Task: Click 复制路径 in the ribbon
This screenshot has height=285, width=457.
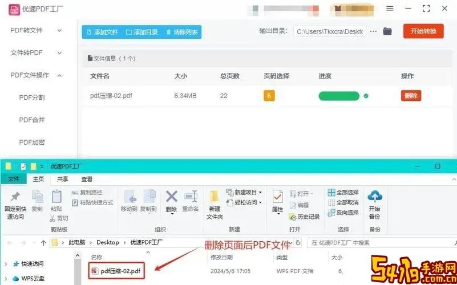Action: [87, 193]
